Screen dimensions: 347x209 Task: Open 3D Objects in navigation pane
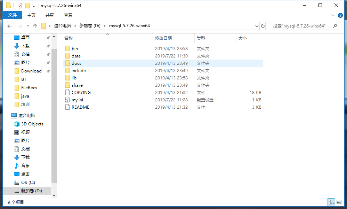(x=32, y=124)
